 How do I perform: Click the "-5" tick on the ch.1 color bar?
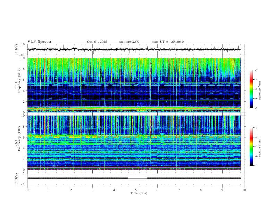(x=256, y=89)
